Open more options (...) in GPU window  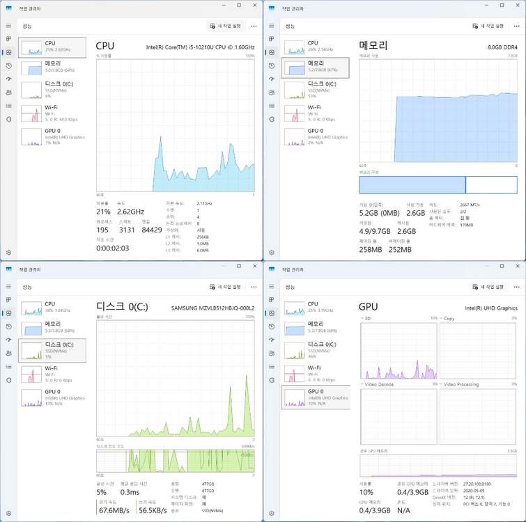(x=517, y=287)
